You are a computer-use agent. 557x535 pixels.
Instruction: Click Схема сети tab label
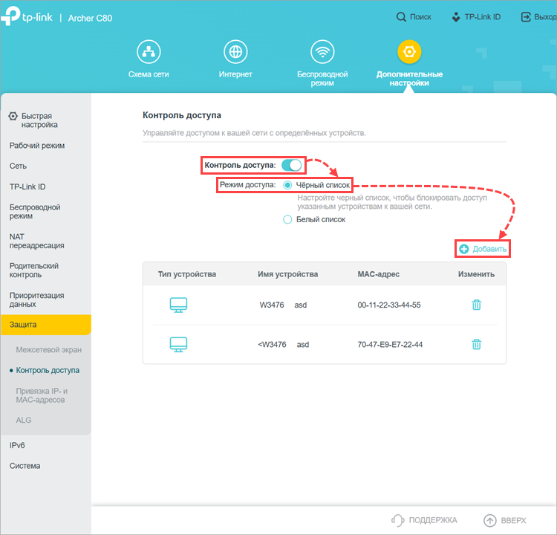click(149, 74)
